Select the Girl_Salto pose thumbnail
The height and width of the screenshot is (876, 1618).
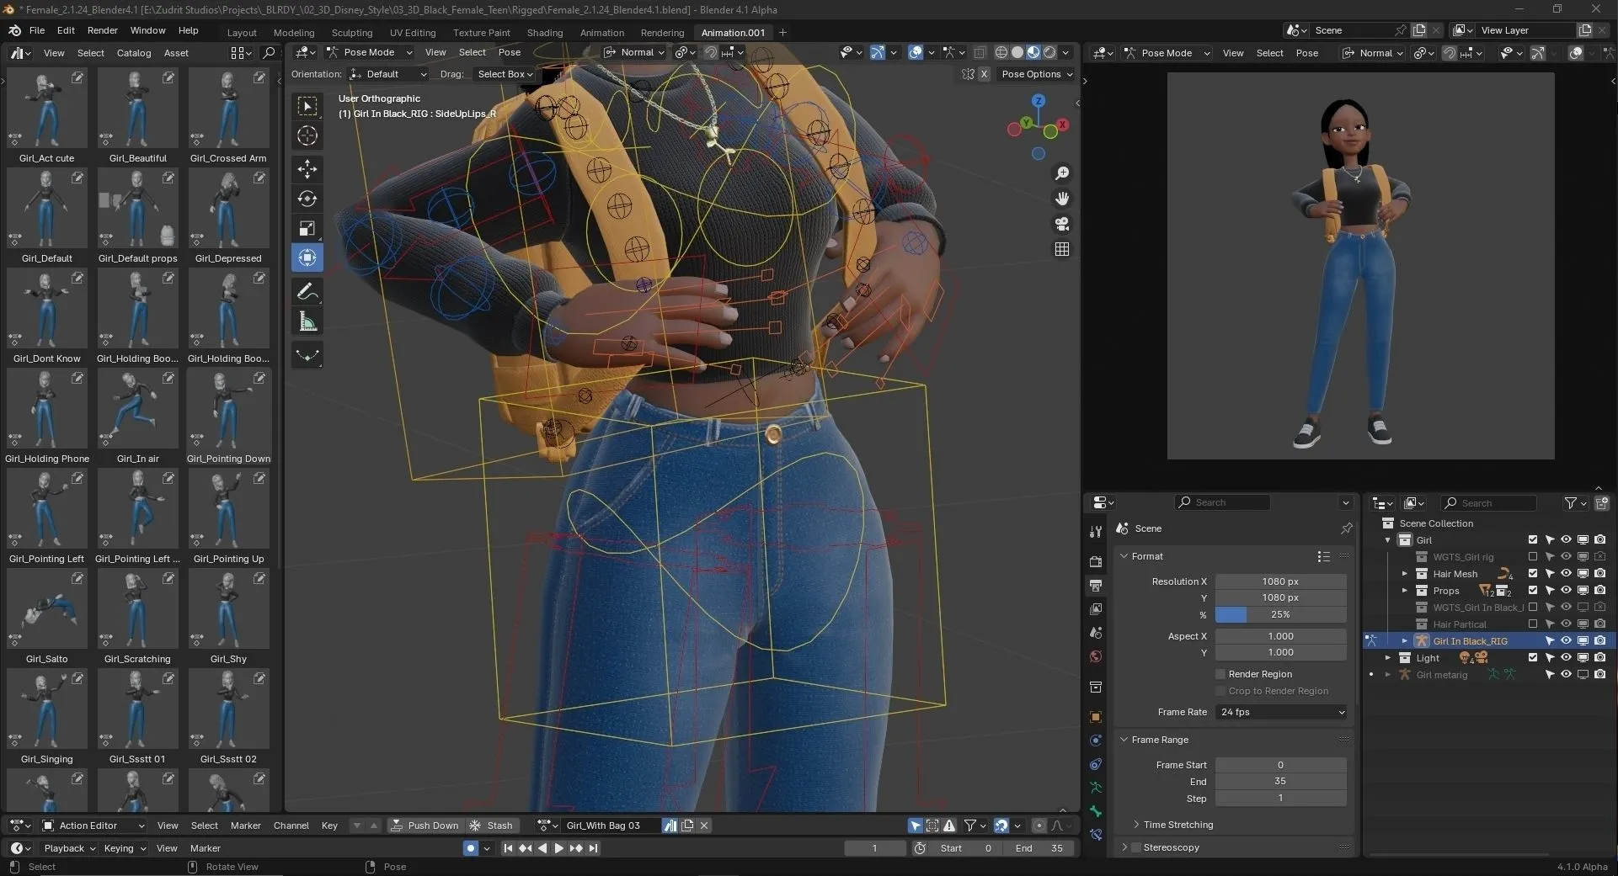46,608
